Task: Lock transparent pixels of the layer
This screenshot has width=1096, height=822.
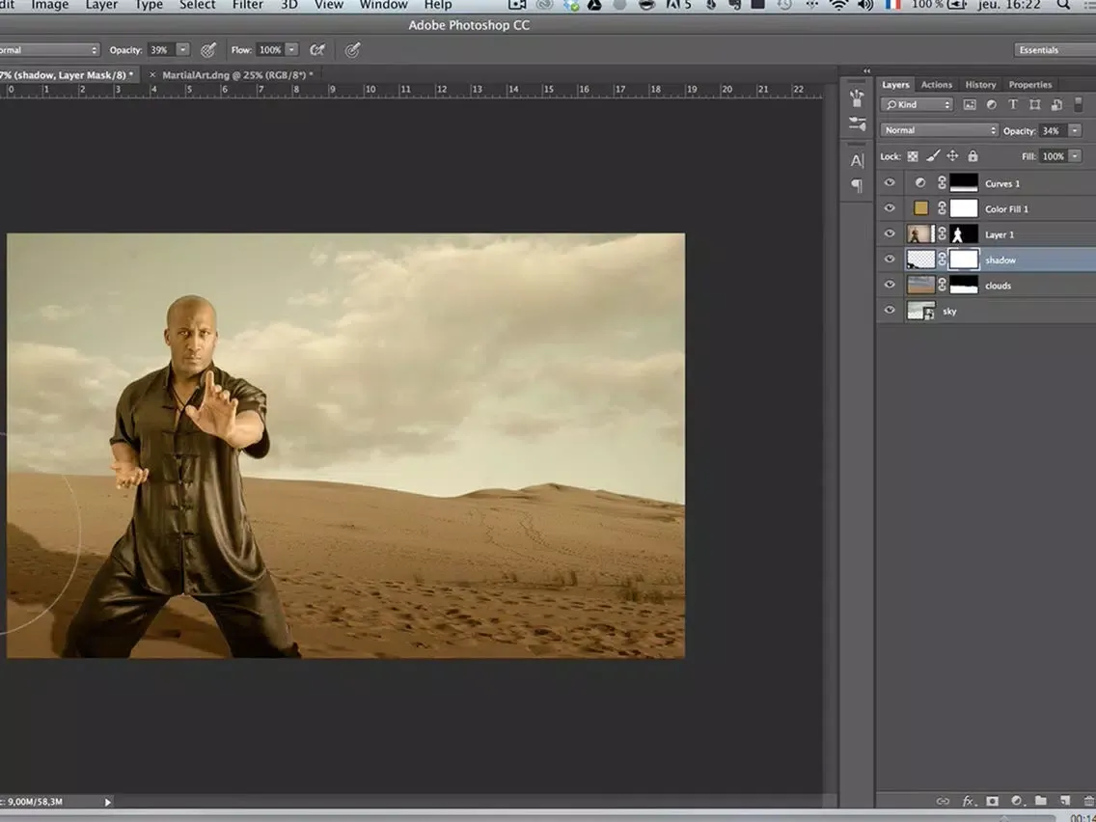Action: tap(913, 156)
